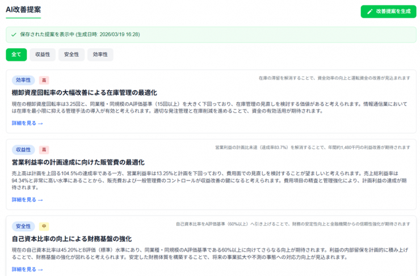Open 詳細を見る for 営業利益率 card

click(27, 200)
